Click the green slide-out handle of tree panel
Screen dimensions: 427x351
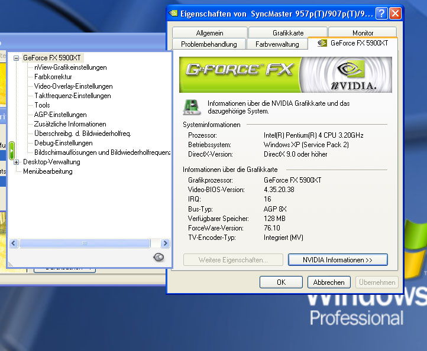coord(11,150)
